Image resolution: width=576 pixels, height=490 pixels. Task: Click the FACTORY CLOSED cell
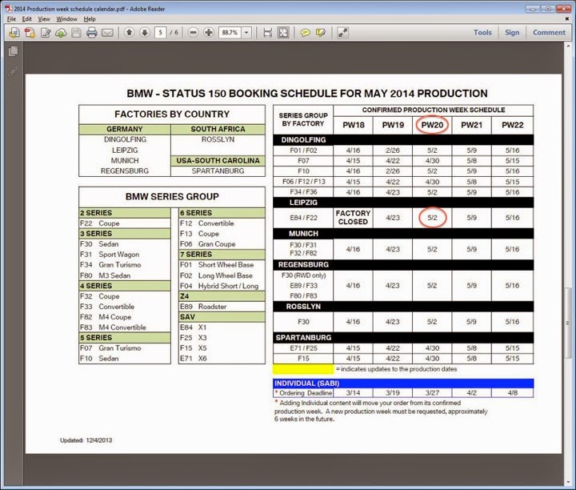[x=353, y=218]
